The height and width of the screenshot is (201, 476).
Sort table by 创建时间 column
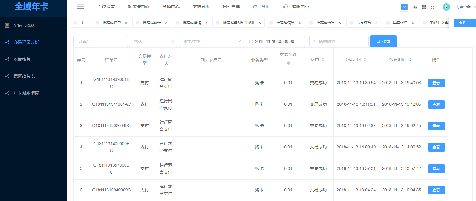[x=365, y=60]
